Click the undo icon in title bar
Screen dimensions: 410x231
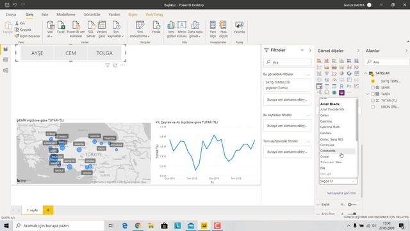[x=15, y=5]
